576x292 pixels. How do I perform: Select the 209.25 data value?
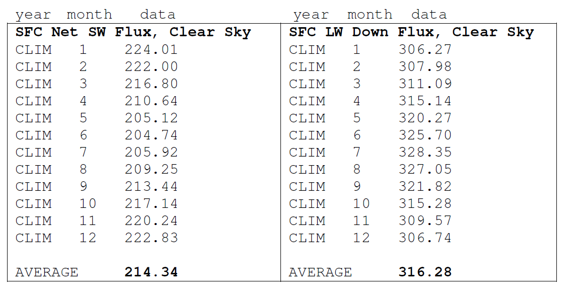click(151, 169)
